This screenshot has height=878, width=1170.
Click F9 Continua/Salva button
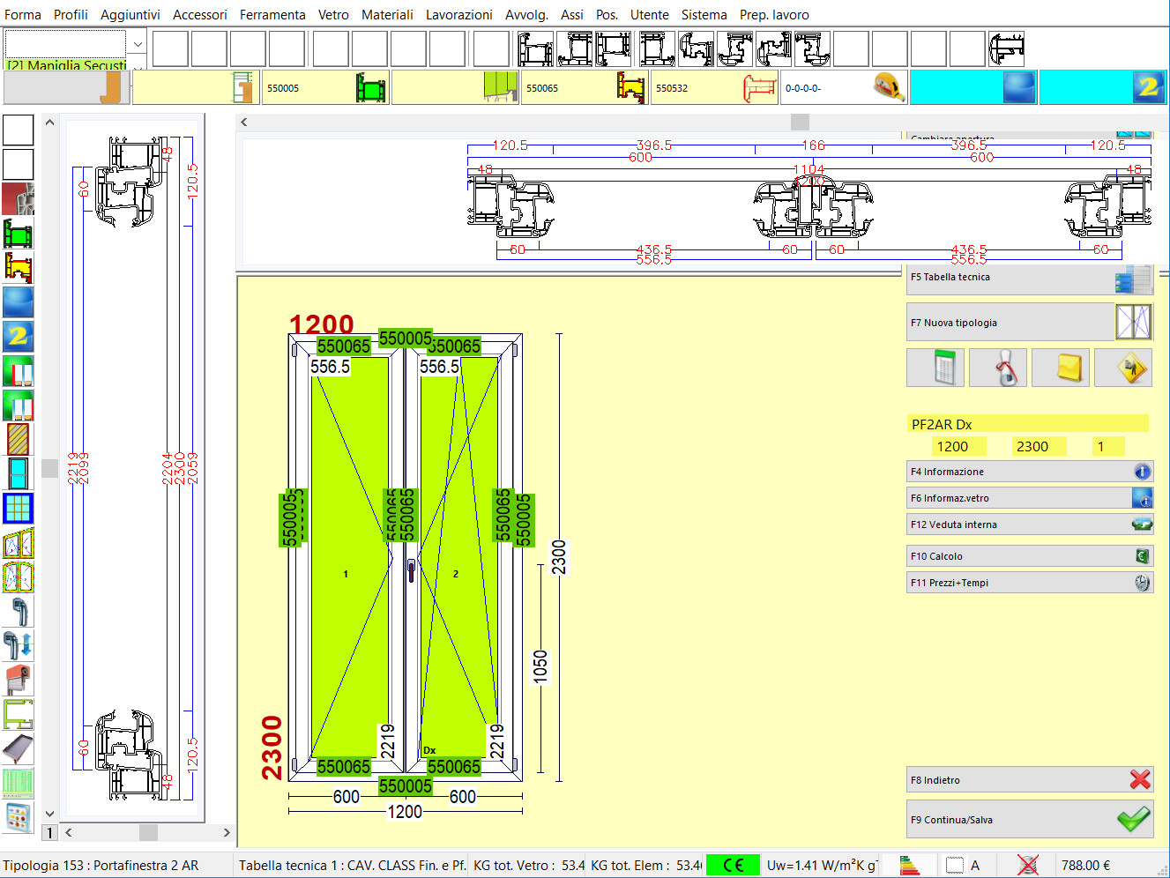point(1029,820)
